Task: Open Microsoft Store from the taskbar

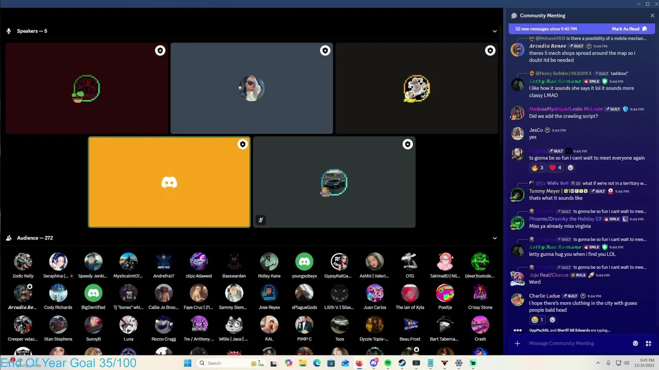Action: (331, 363)
